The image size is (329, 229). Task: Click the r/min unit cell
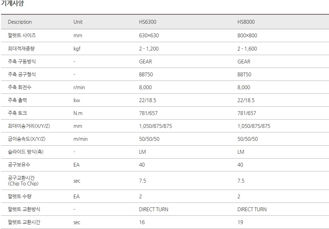79,87
